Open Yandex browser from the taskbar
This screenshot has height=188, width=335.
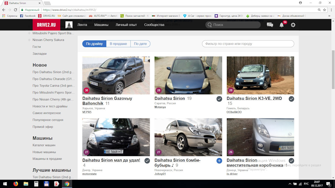[x=57, y=184]
